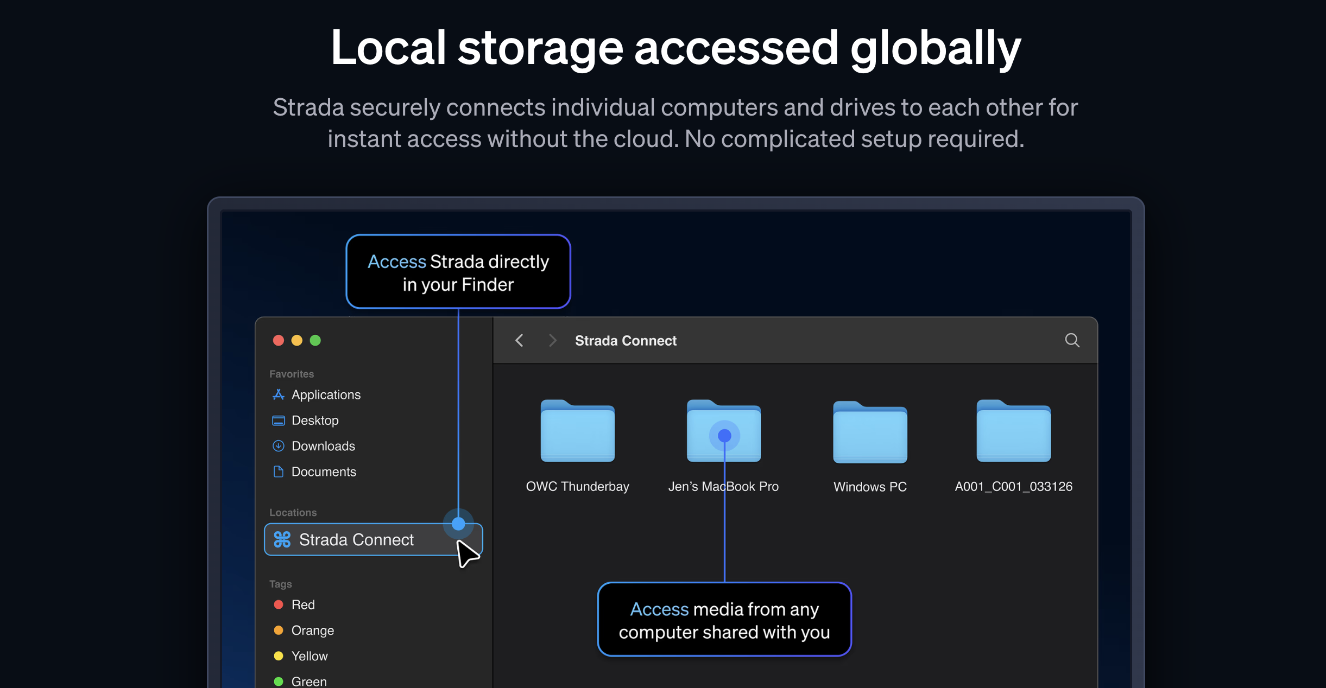Click the Strada Connect window title
The height and width of the screenshot is (688, 1326).
click(626, 340)
